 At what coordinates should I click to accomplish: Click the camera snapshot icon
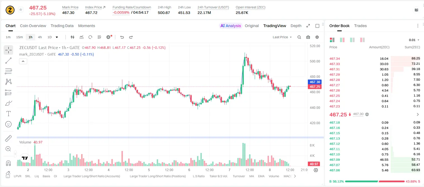(308, 37)
